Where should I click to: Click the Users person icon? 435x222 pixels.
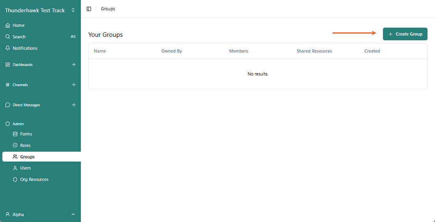point(15,168)
